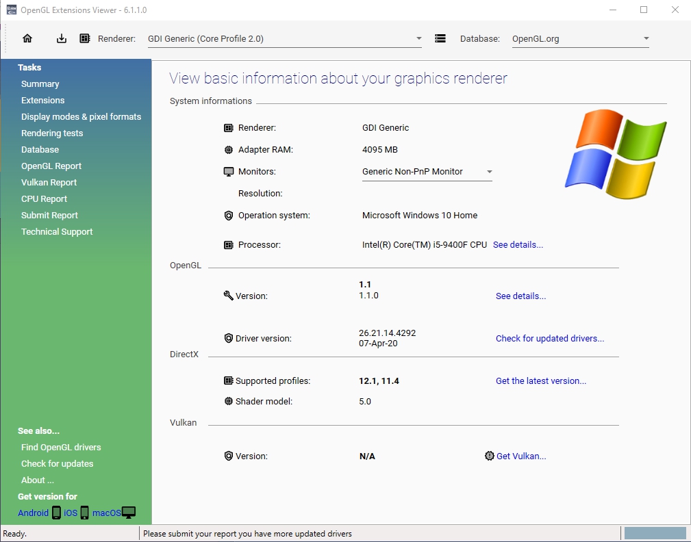
Task: Click the wrench icon beside OpenGL Version
Action: click(x=228, y=296)
